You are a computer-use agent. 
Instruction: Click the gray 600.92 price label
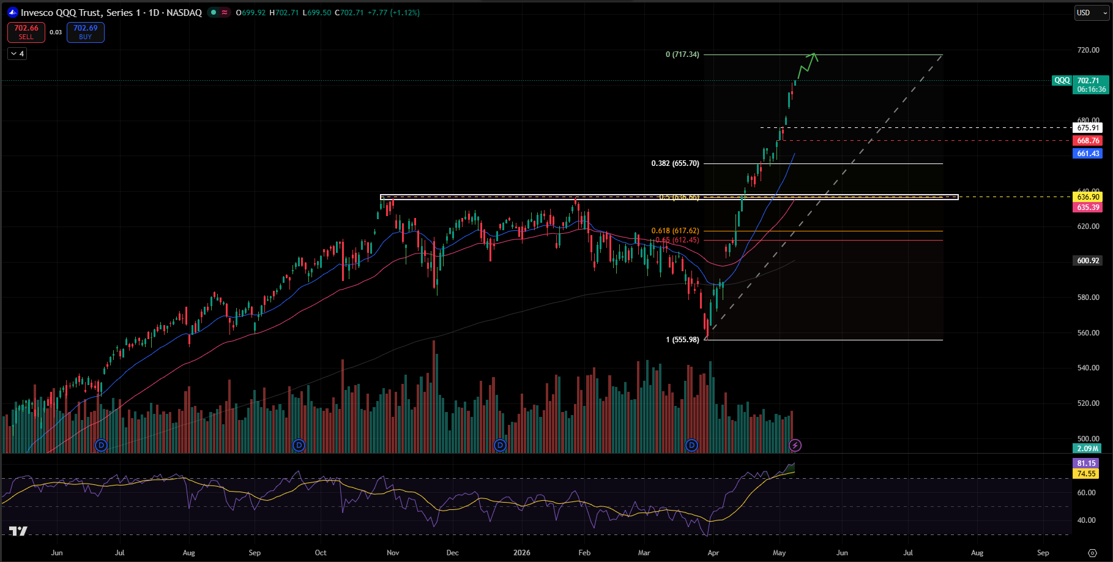click(1088, 261)
